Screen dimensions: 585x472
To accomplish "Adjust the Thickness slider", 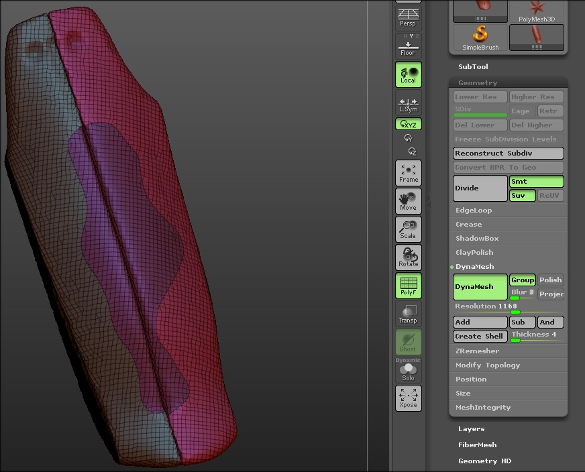I will tap(537, 337).
